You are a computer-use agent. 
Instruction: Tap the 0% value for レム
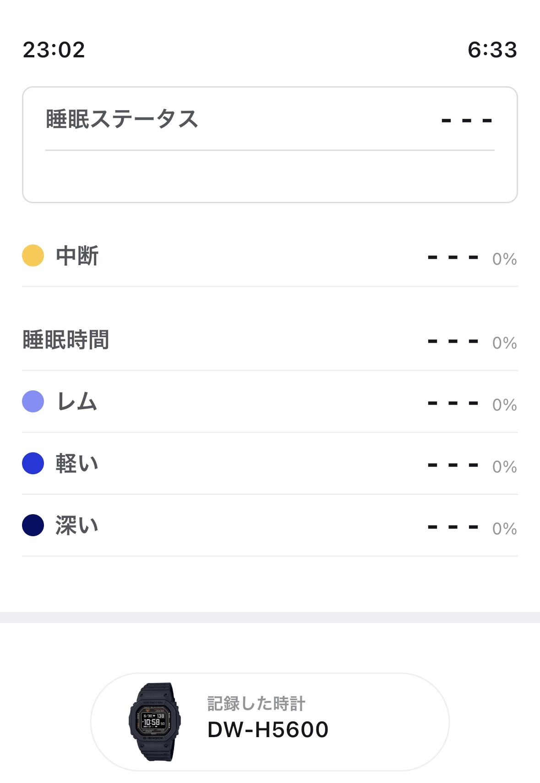point(505,405)
